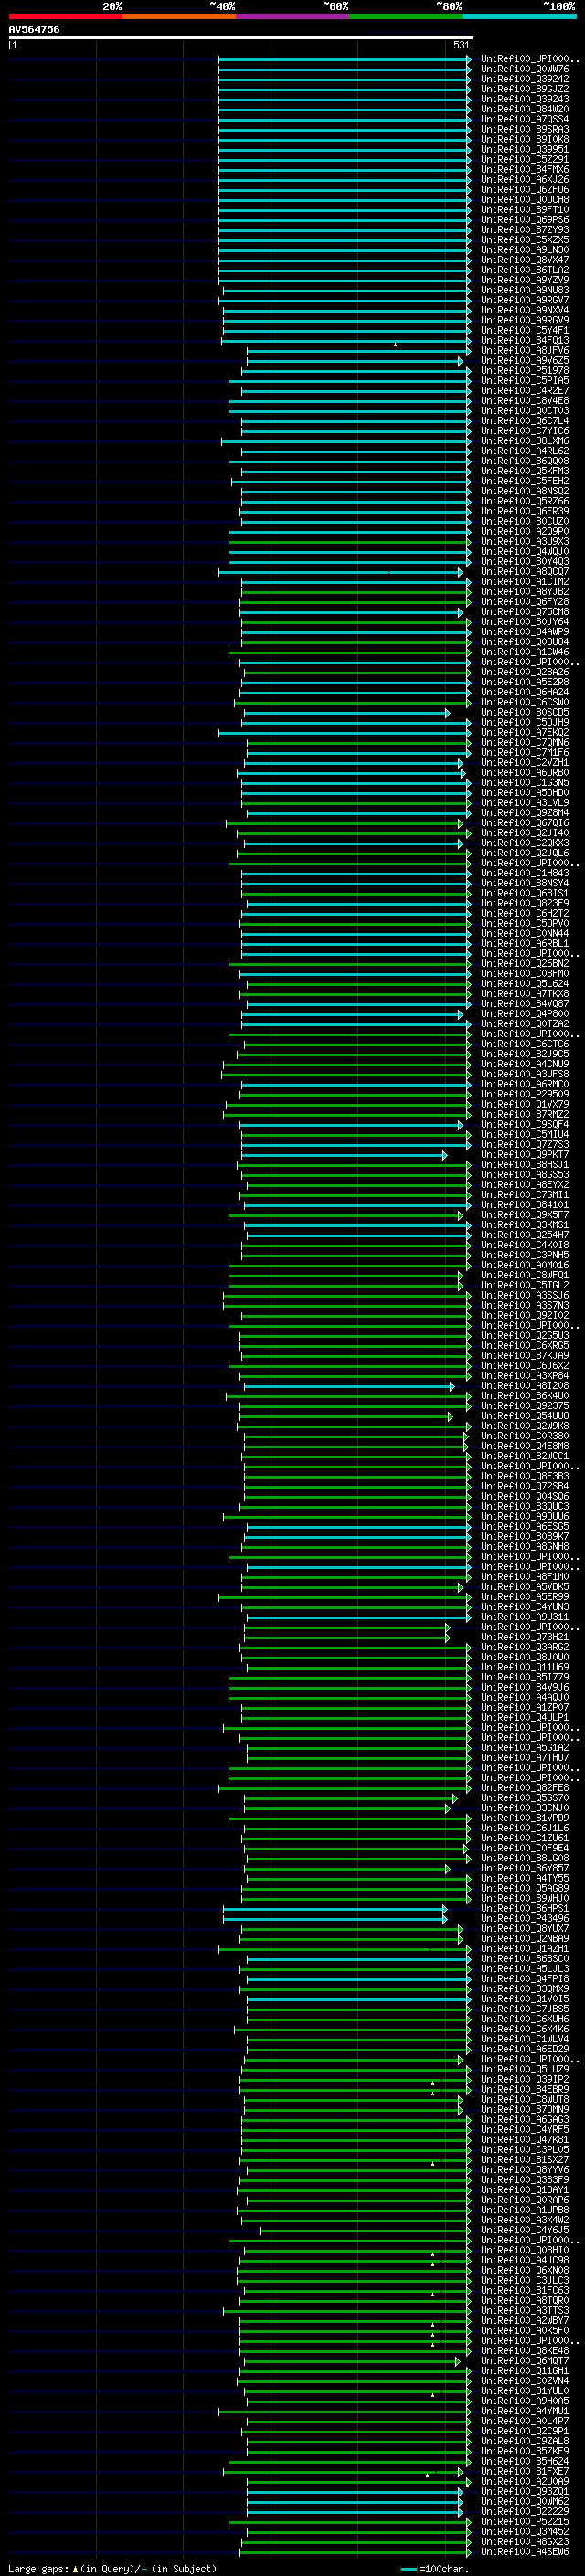Open hit UniRef100_Q39243
Viewport: 585px width, 2576px height.
[x=525, y=99]
